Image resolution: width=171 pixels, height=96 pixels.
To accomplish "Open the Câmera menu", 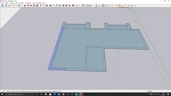I will tap(17, 3).
